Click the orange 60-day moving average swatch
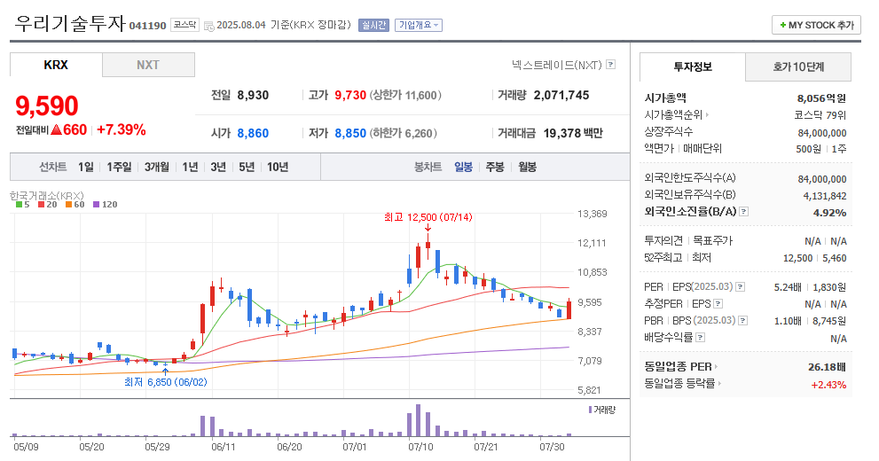Image resolution: width=879 pixels, height=461 pixels. coord(68,205)
